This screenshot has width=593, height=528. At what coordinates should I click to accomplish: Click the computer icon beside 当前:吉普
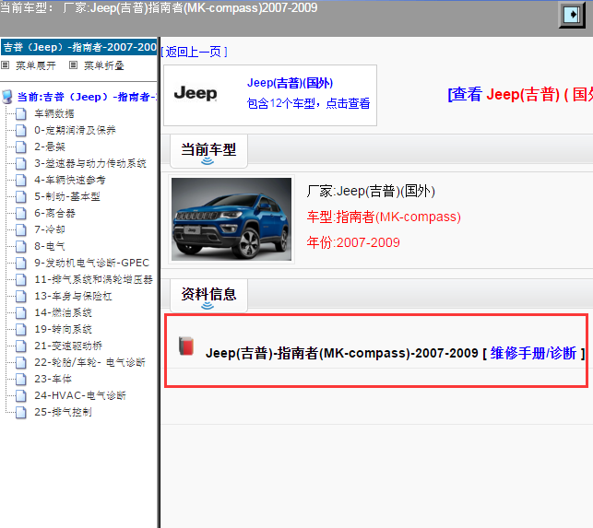(7, 97)
